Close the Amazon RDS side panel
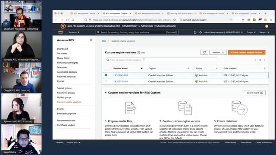 tap(91, 40)
